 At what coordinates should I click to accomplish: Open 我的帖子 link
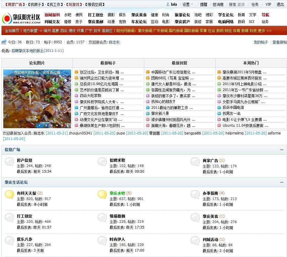pyautogui.click(x=261, y=42)
